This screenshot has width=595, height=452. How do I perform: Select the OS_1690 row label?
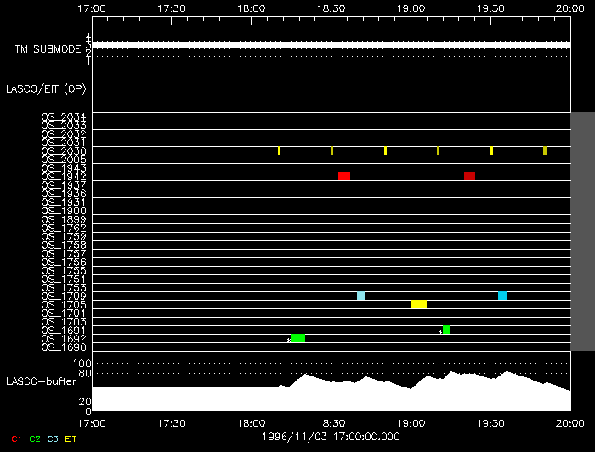[64, 347]
